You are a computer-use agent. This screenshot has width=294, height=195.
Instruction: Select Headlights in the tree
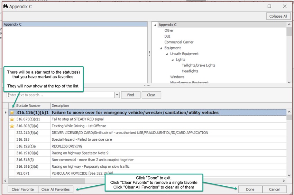pyautogui.click(x=190, y=71)
